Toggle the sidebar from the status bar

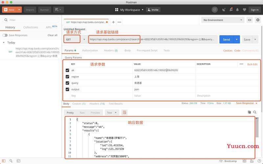pyautogui.click(x=4, y=161)
